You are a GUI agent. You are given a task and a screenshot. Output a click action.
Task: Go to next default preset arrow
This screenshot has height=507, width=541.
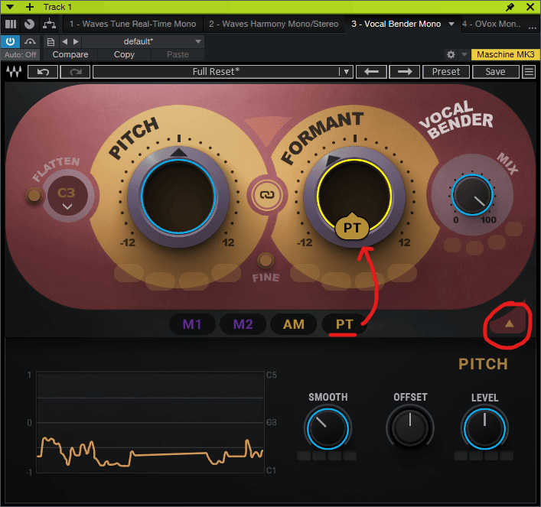point(76,42)
